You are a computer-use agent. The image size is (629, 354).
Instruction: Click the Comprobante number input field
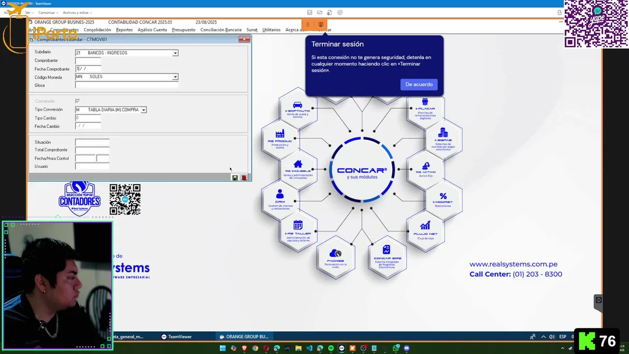point(88,61)
